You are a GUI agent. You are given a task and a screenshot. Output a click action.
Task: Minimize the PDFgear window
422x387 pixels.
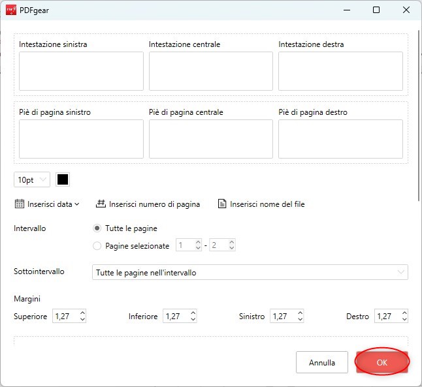(x=347, y=10)
